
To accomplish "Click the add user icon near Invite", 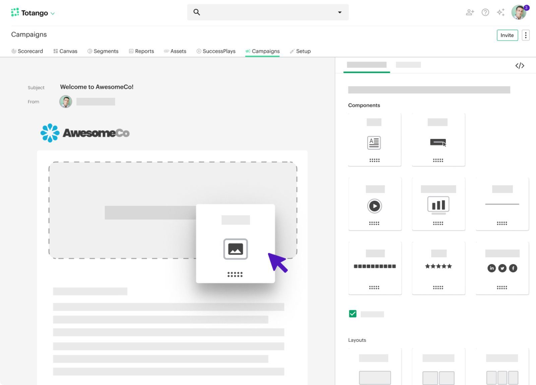I will pos(470,12).
